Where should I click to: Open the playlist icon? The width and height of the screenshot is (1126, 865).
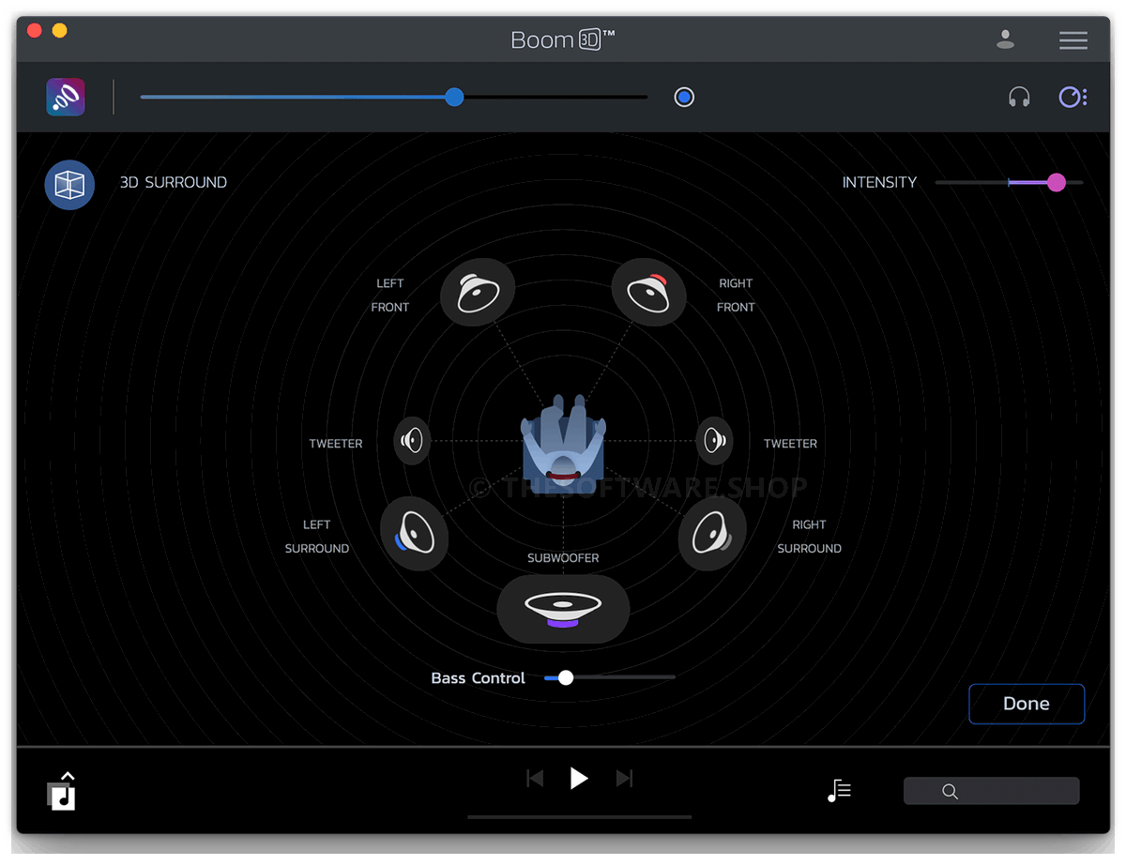click(x=839, y=791)
